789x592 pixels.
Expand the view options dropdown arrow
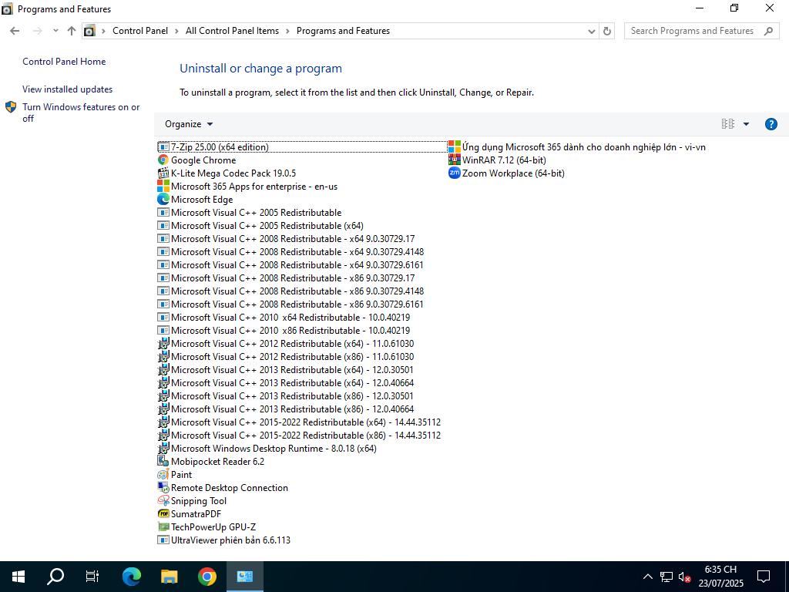point(746,124)
